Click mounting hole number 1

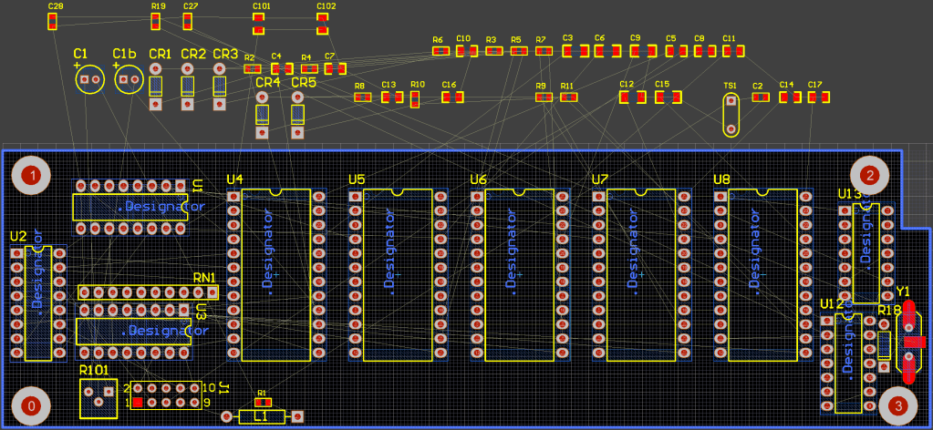click(x=31, y=175)
